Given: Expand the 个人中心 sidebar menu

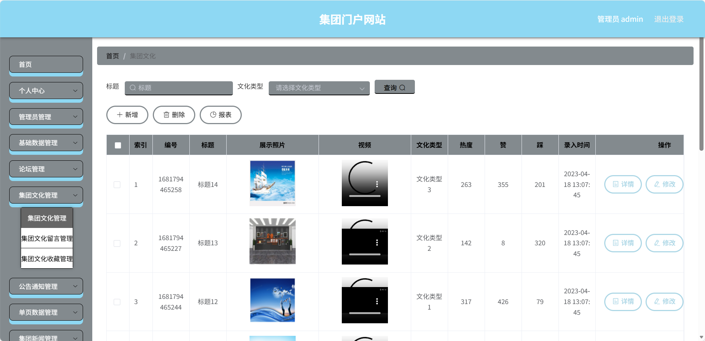Looking at the screenshot, I should (46, 91).
